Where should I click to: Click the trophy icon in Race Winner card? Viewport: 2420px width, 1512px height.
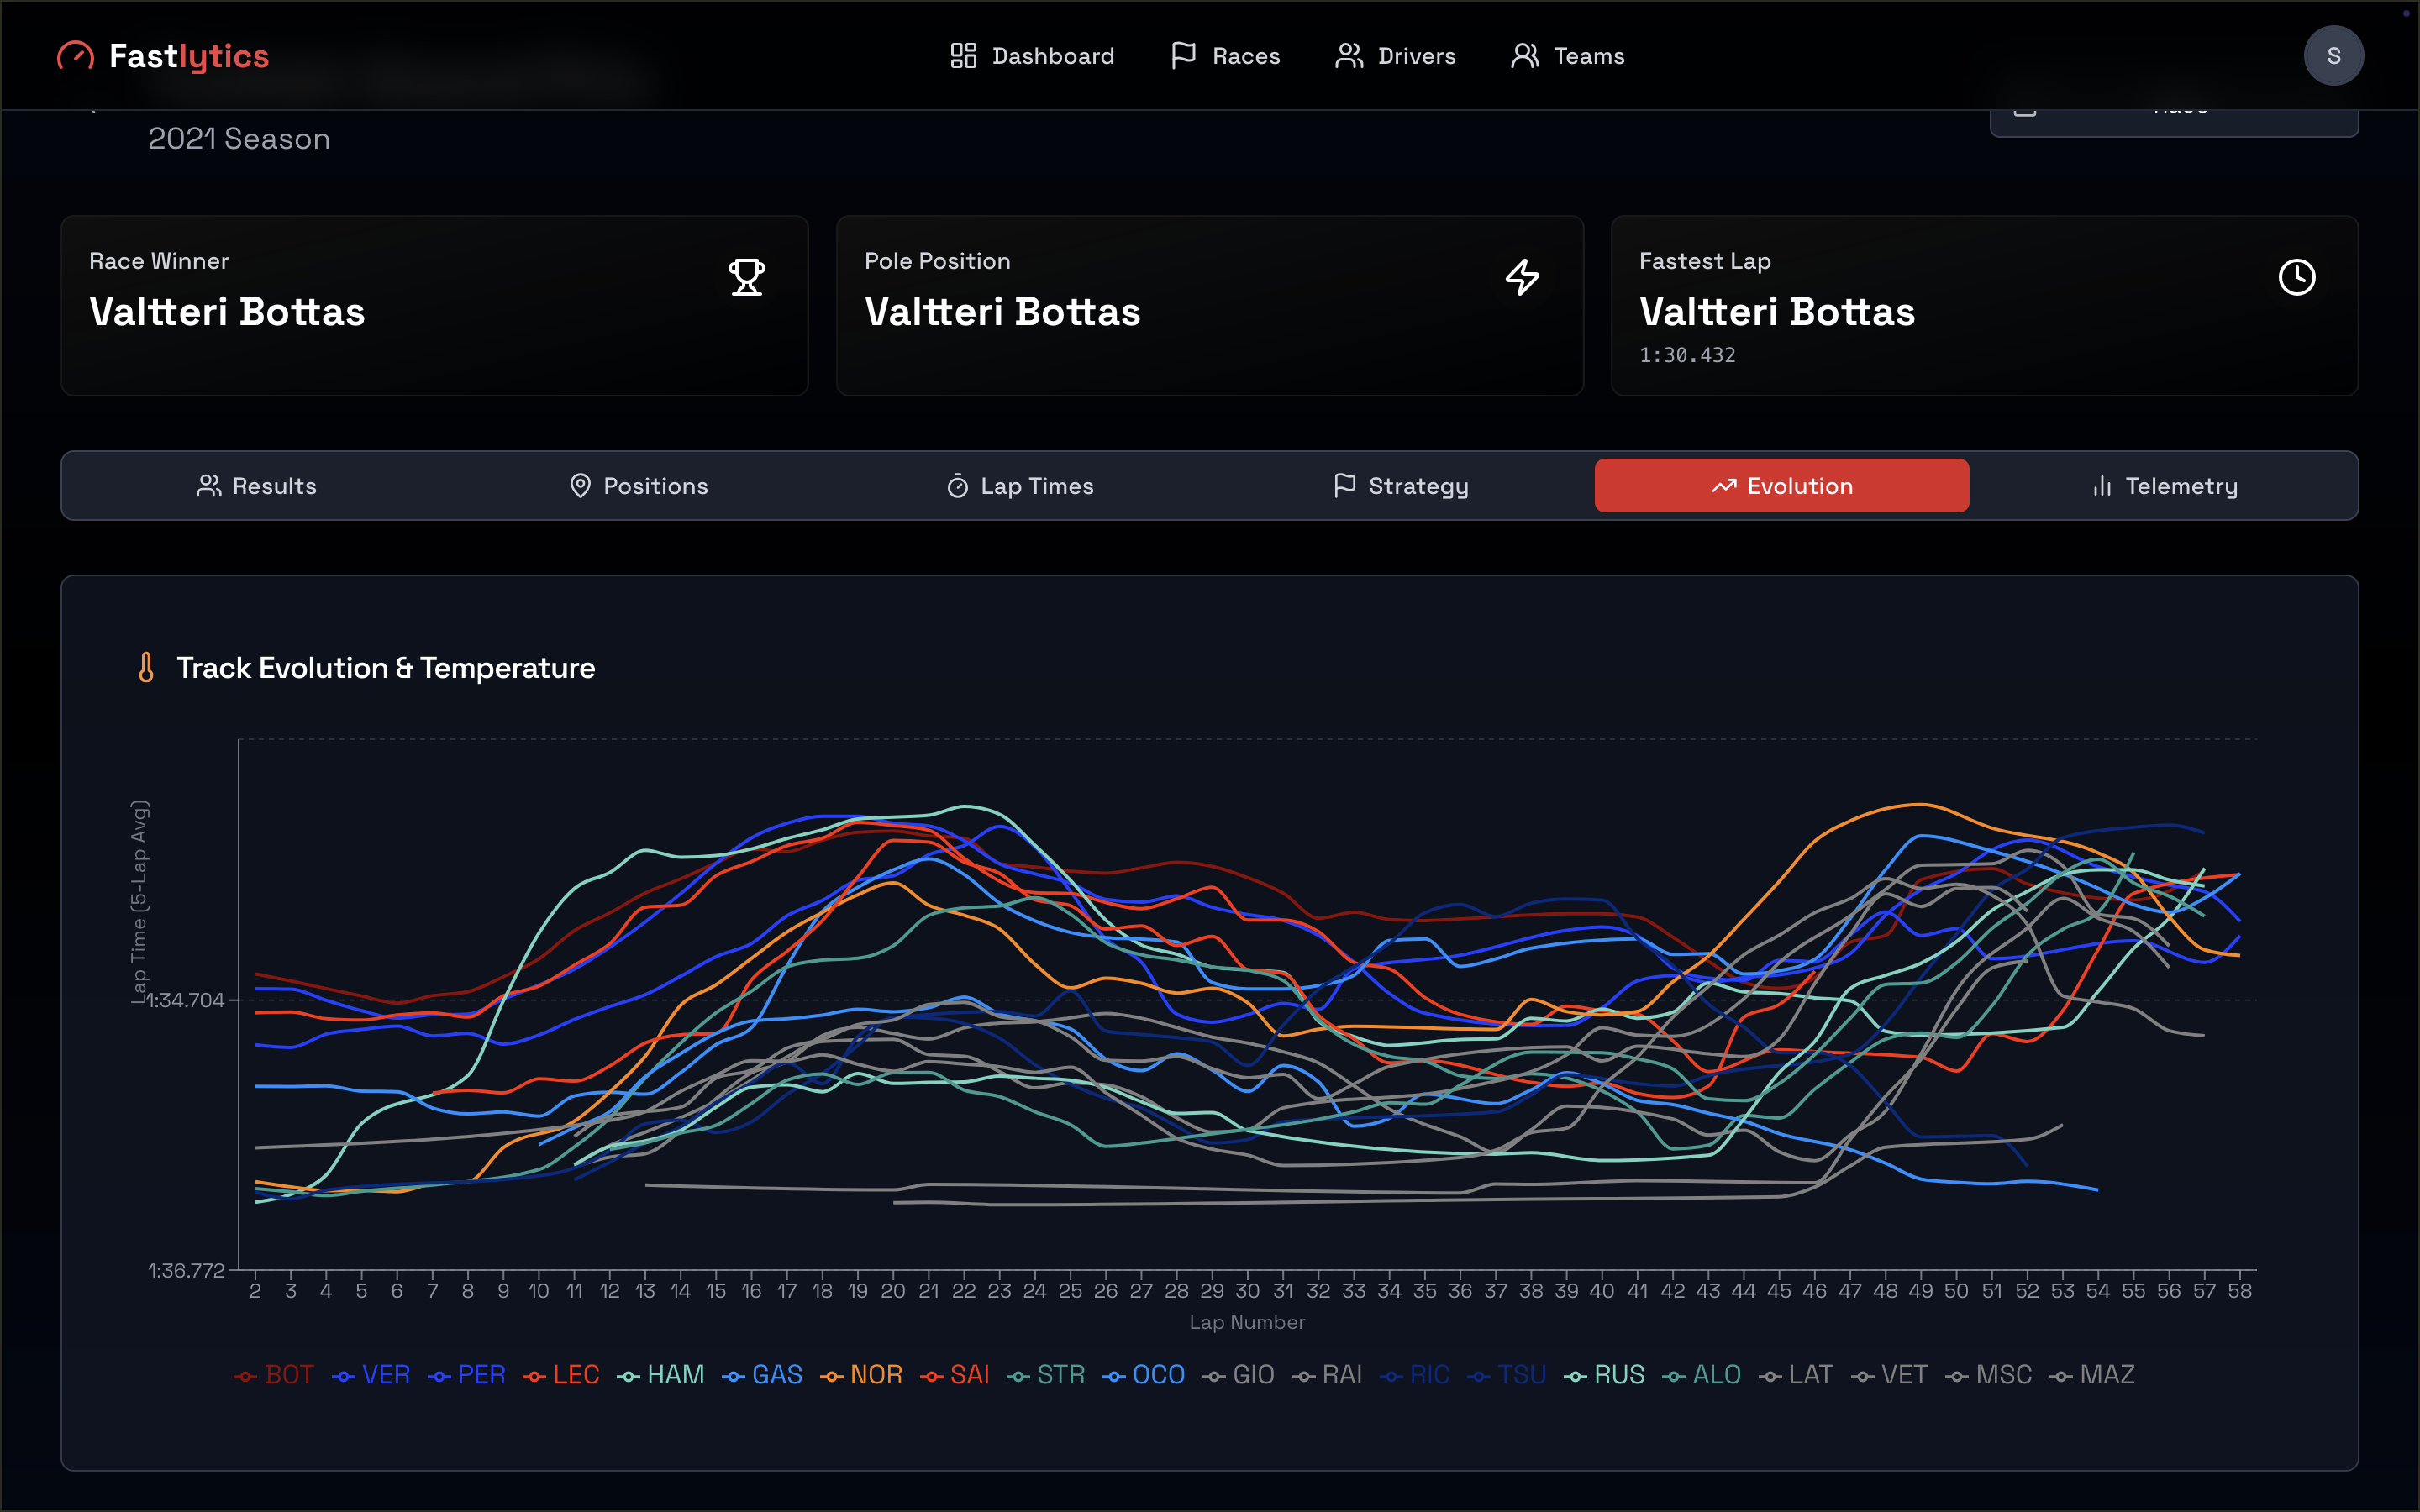pos(746,277)
